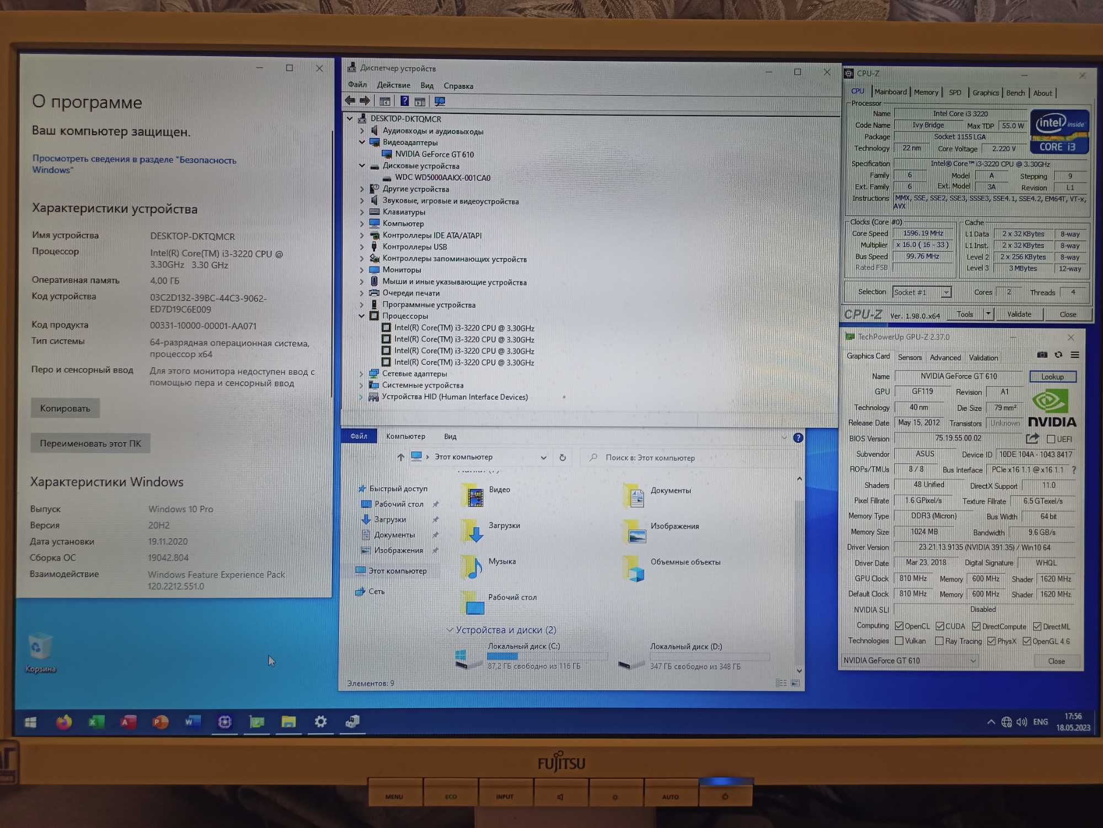Open the Корзина recycle bin on desktop
This screenshot has width=1103, height=828.
click(40, 653)
